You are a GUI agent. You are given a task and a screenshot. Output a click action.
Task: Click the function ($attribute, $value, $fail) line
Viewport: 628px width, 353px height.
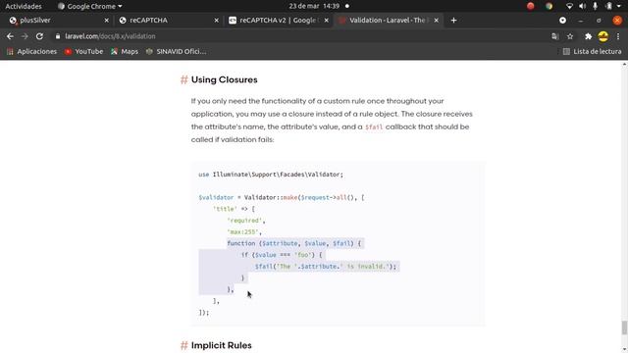tap(294, 243)
